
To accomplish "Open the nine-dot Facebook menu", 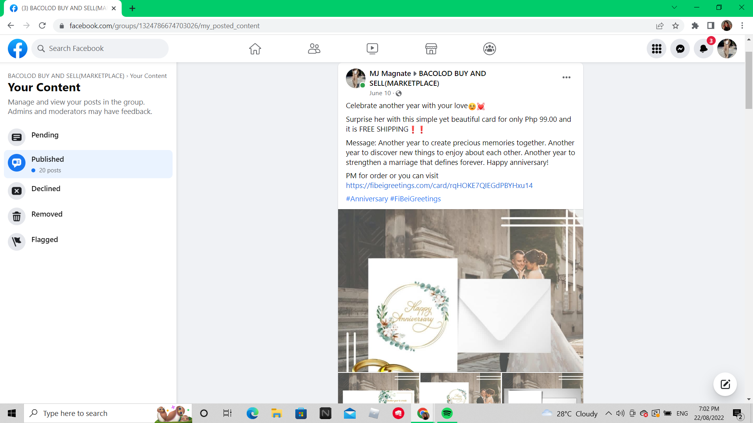I will point(657,49).
